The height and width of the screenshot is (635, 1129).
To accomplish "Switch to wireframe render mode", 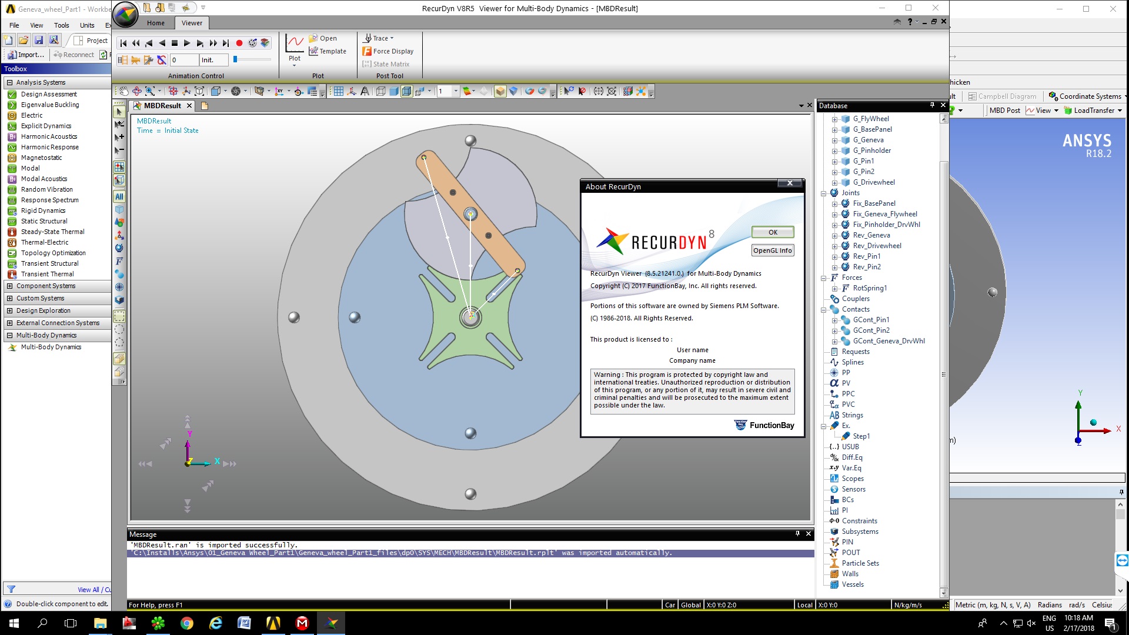I will (380, 91).
